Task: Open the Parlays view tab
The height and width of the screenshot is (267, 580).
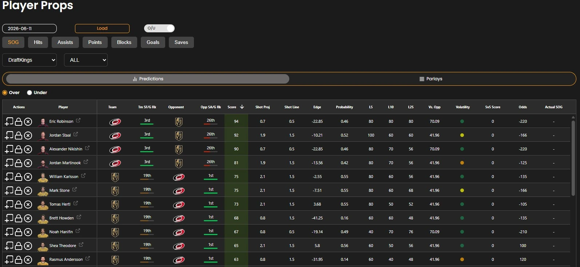Action: (431, 79)
